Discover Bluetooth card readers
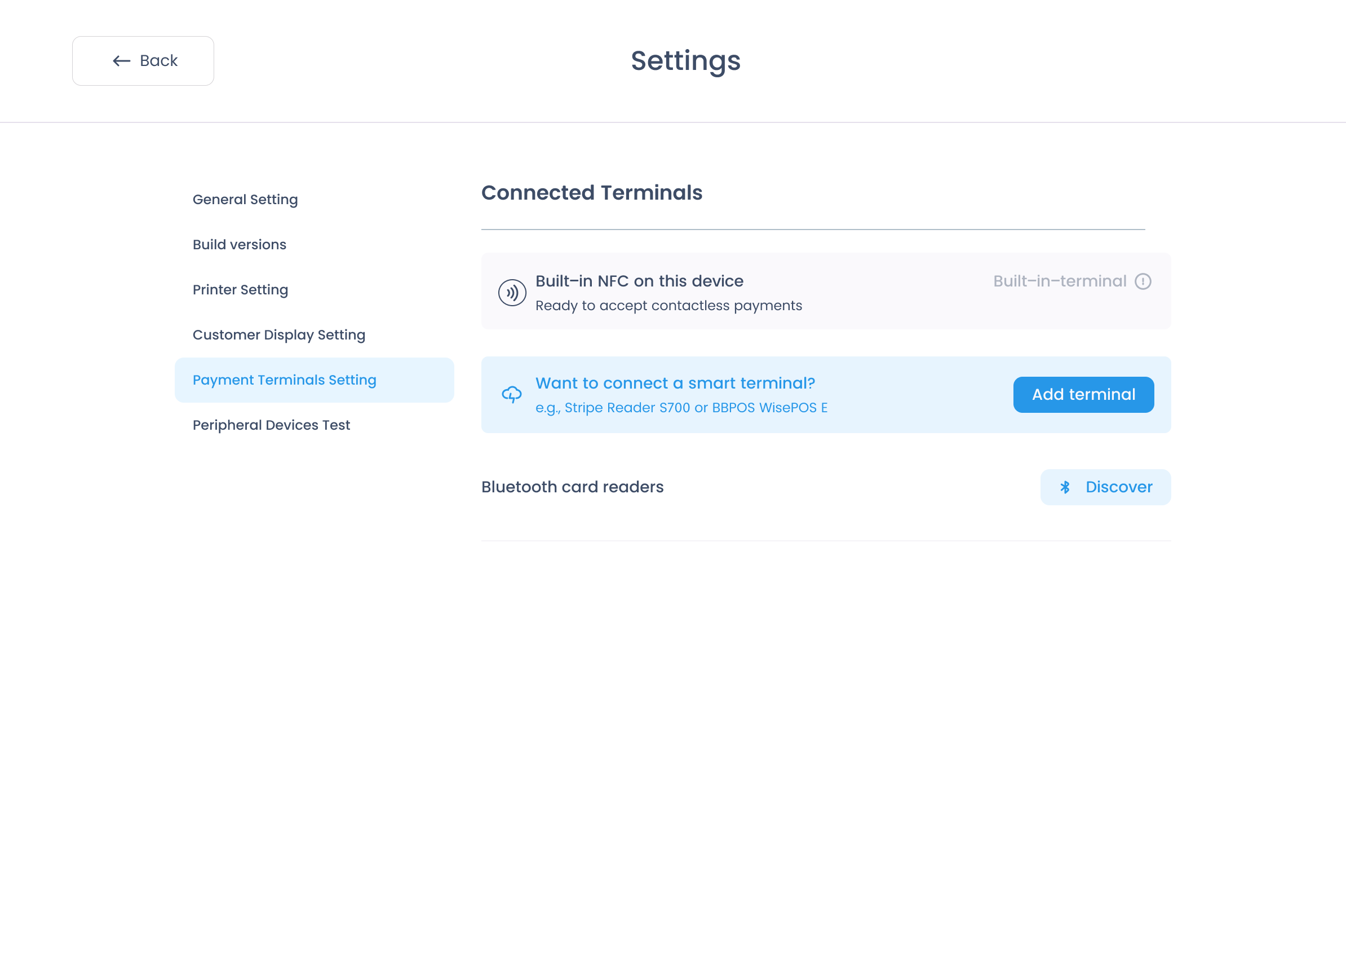This screenshot has width=1346, height=970. tap(1105, 487)
